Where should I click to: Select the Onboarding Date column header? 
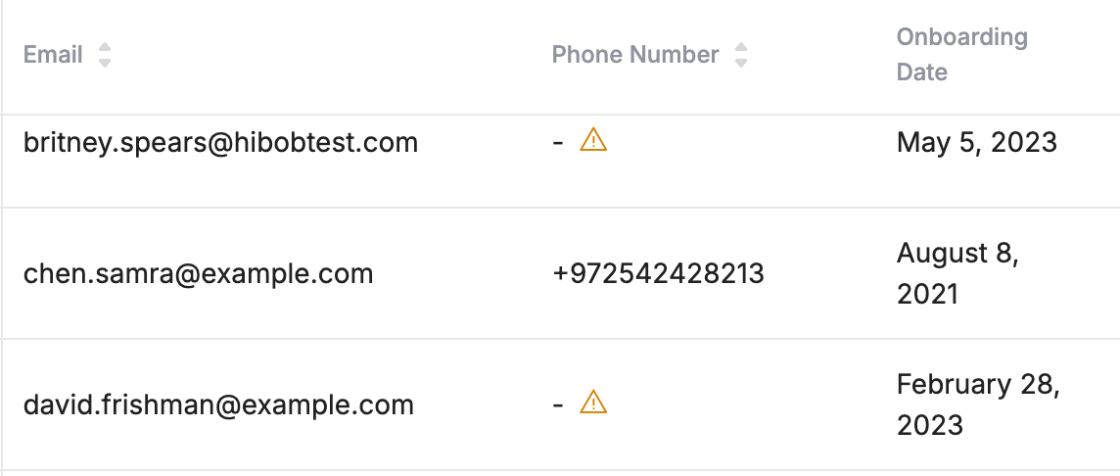click(961, 54)
